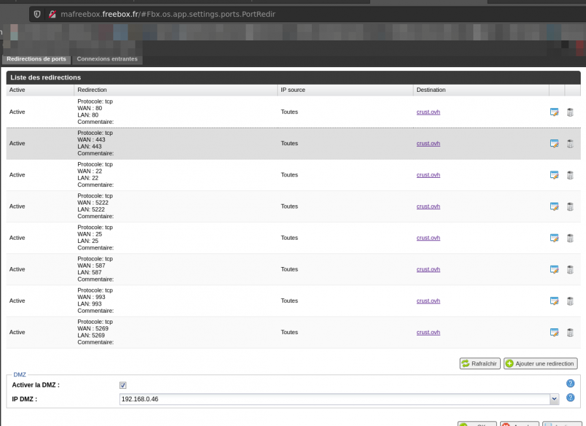Delete the port 22 redirection
586x426 pixels.
coord(570,175)
